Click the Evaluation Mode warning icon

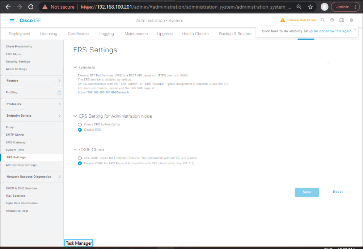tap(282, 20)
